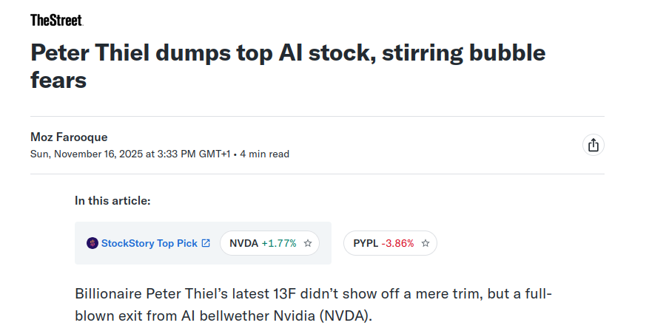This screenshot has height=331, width=649.
Task: Click the "Billionaire Peter Thiel's" paragraph start
Action: 145,293
